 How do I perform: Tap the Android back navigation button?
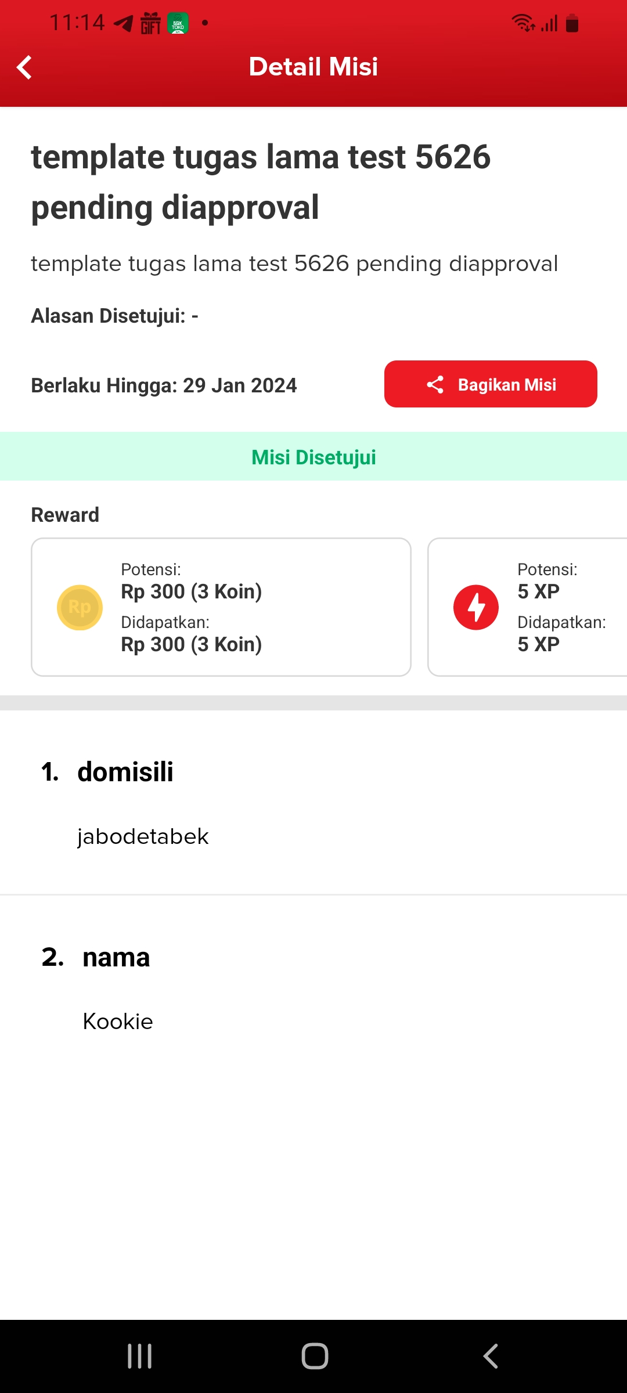click(491, 1356)
